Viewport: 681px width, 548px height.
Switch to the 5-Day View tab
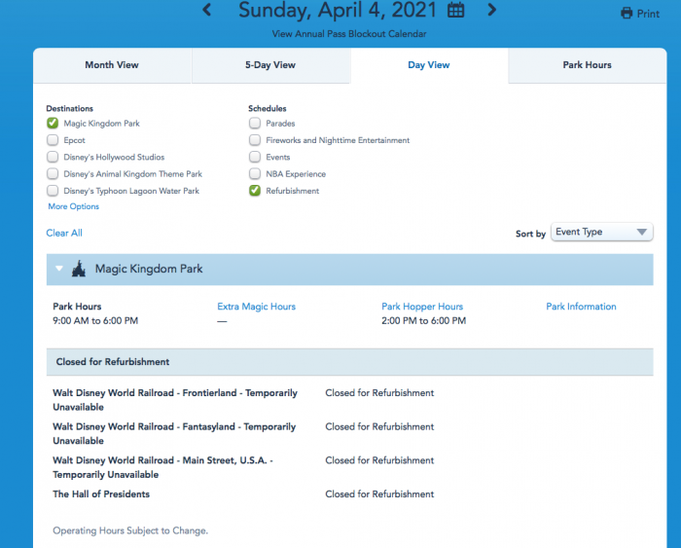(270, 65)
